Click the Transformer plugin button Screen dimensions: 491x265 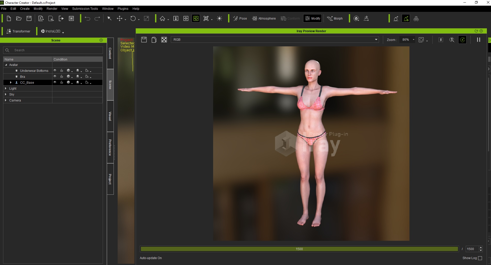coord(18,31)
